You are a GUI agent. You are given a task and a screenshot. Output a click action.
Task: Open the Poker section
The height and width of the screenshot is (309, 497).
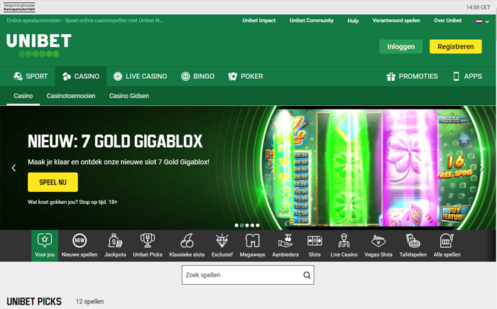pyautogui.click(x=246, y=76)
